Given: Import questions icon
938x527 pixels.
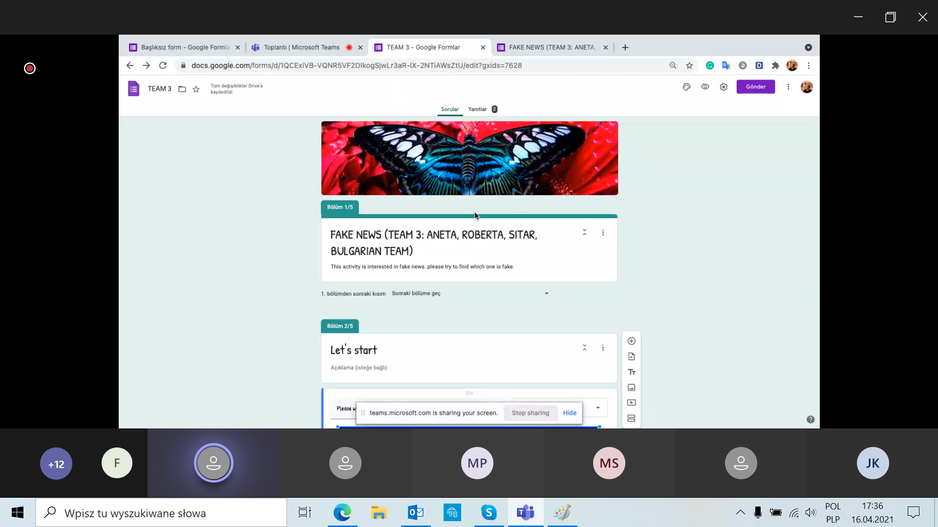Looking at the screenshot, I should [631, 357].
